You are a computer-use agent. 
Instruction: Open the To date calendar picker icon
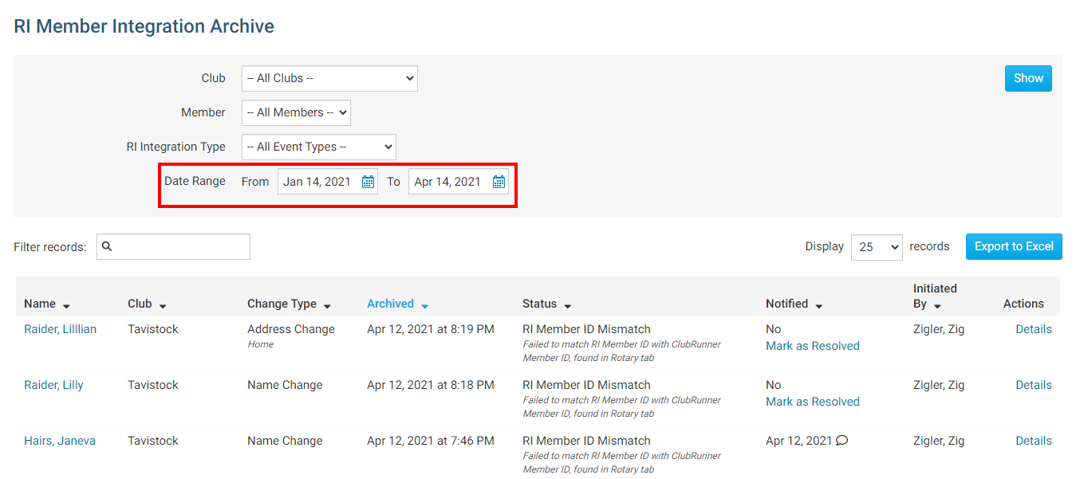pyautogui.click(x=499, y=182)
